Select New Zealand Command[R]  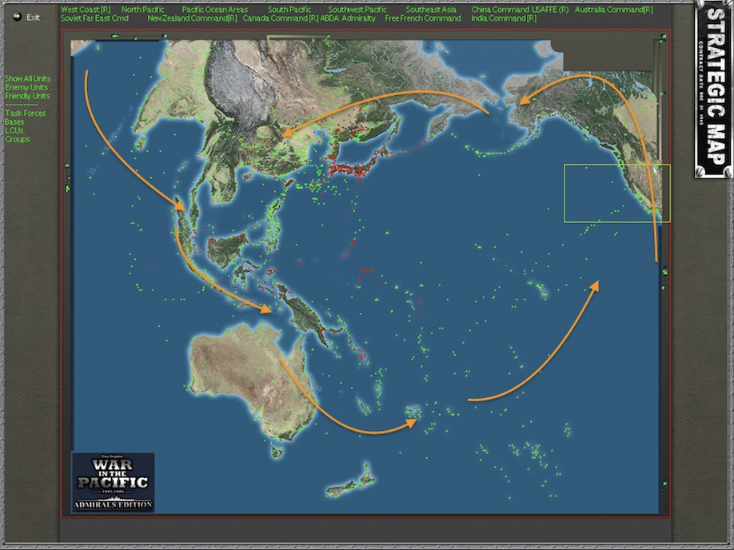pos(192,18)
